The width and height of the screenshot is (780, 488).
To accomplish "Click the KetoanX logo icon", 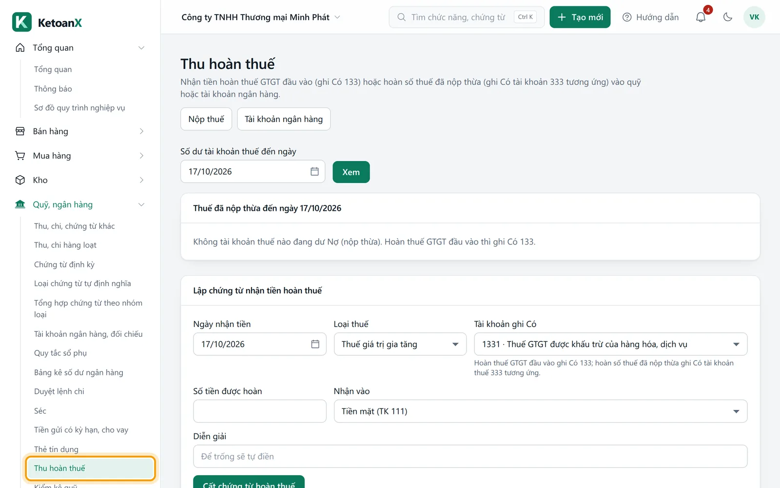I will pos(22,22).
